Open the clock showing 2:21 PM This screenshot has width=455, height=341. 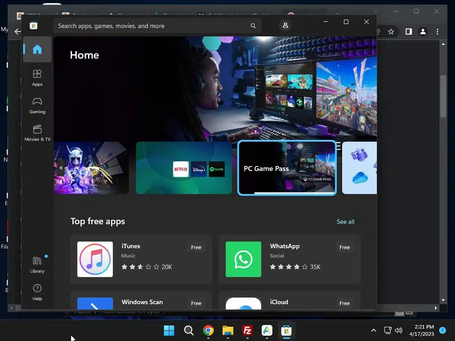click(x=422, y=330)
